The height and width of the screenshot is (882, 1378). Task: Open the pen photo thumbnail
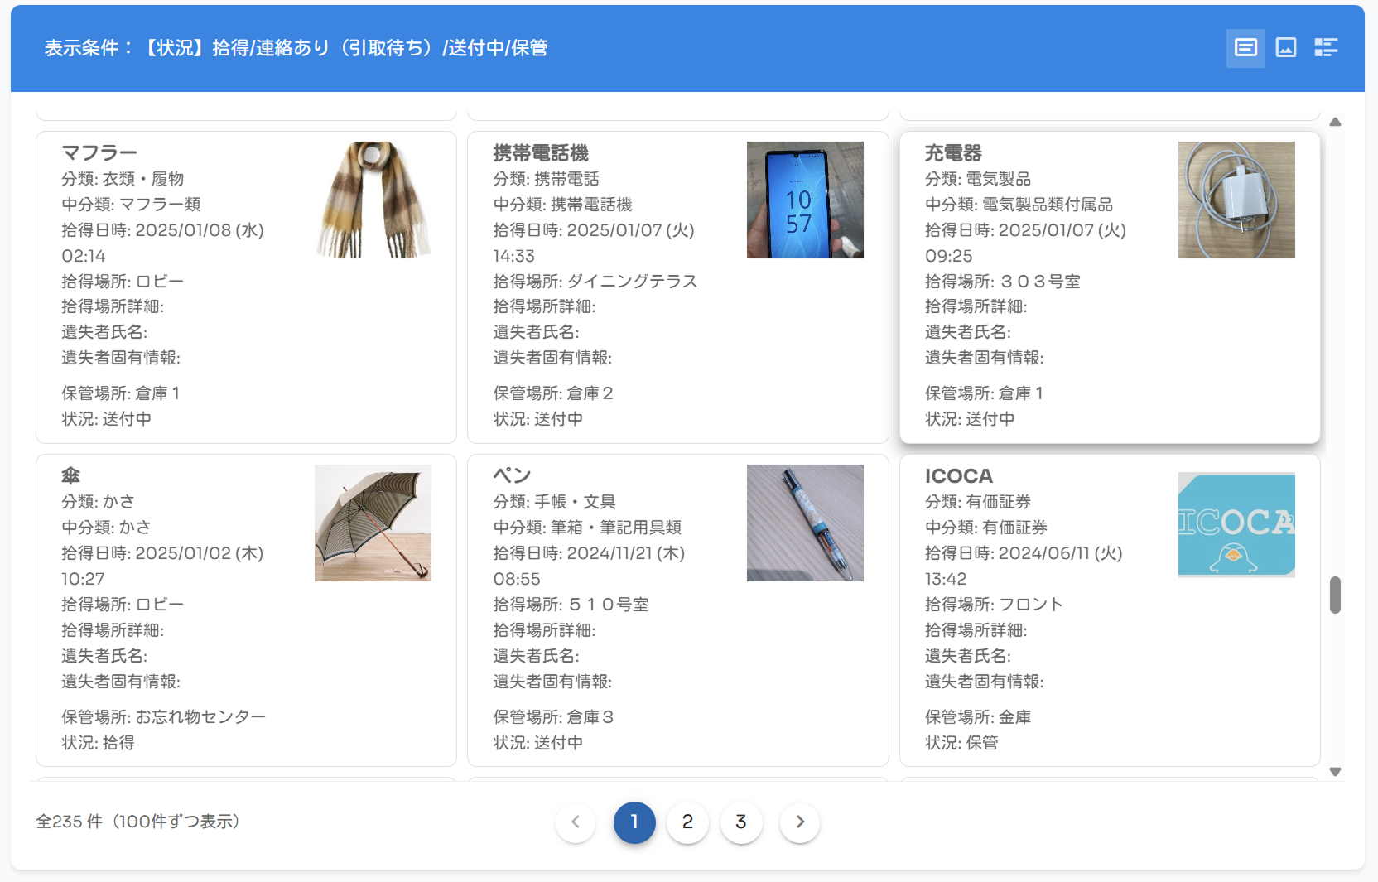click(805, 523)
